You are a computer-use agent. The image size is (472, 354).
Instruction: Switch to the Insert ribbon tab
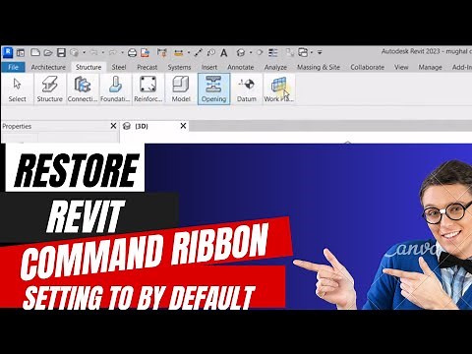pos(209,67)
